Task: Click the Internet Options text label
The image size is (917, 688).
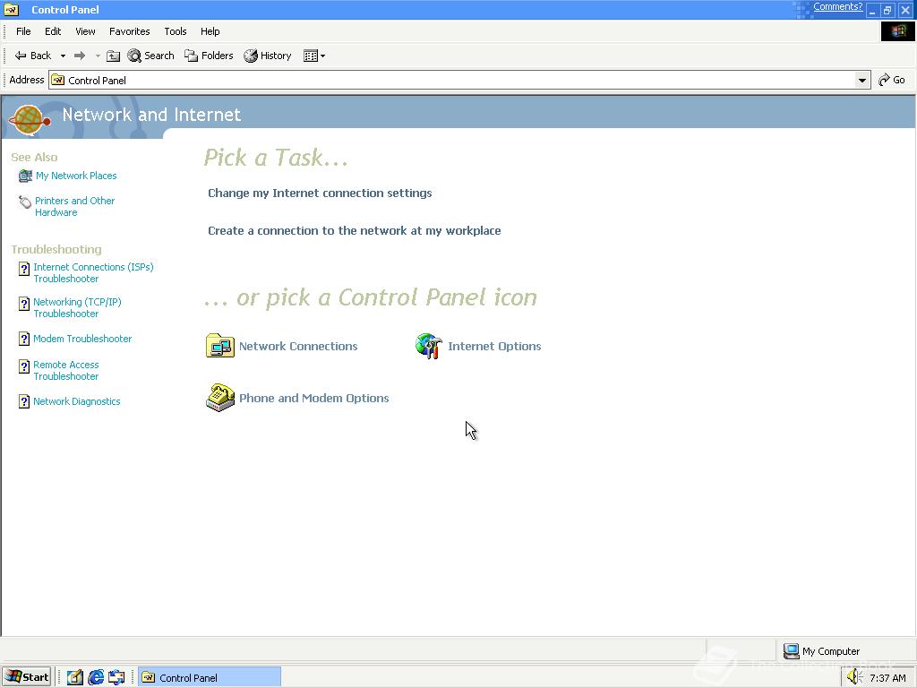Action: point(494,346)
